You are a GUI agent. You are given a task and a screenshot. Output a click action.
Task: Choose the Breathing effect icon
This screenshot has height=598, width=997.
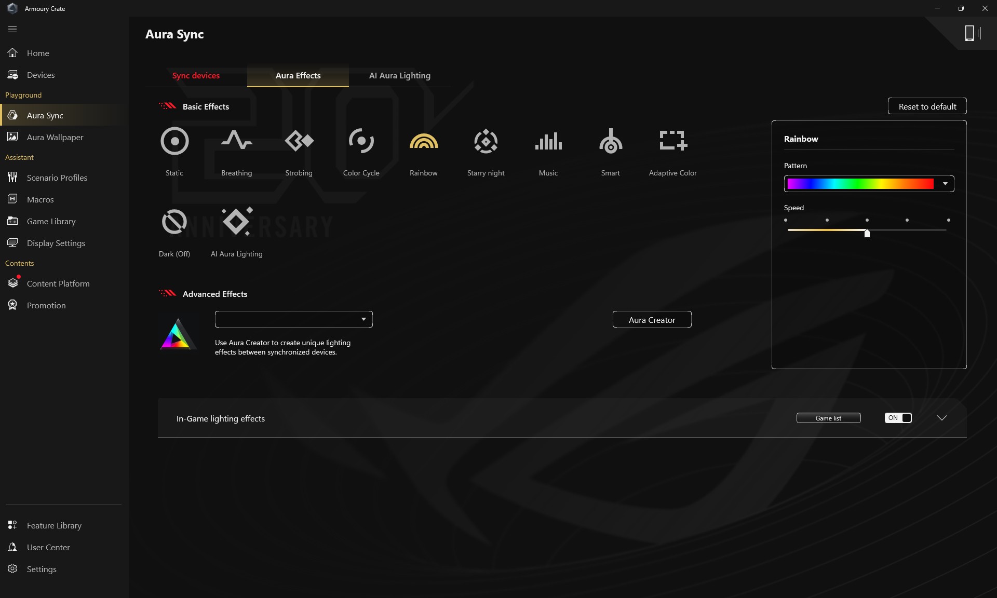pos(237,141)
